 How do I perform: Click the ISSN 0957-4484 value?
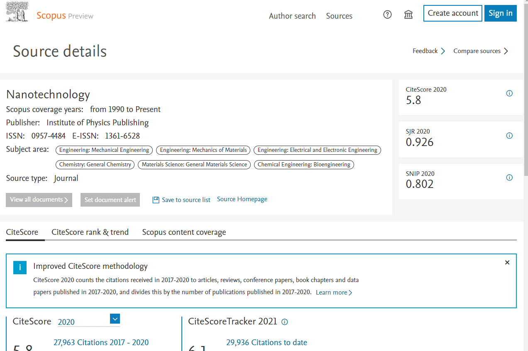coord(48,136)
